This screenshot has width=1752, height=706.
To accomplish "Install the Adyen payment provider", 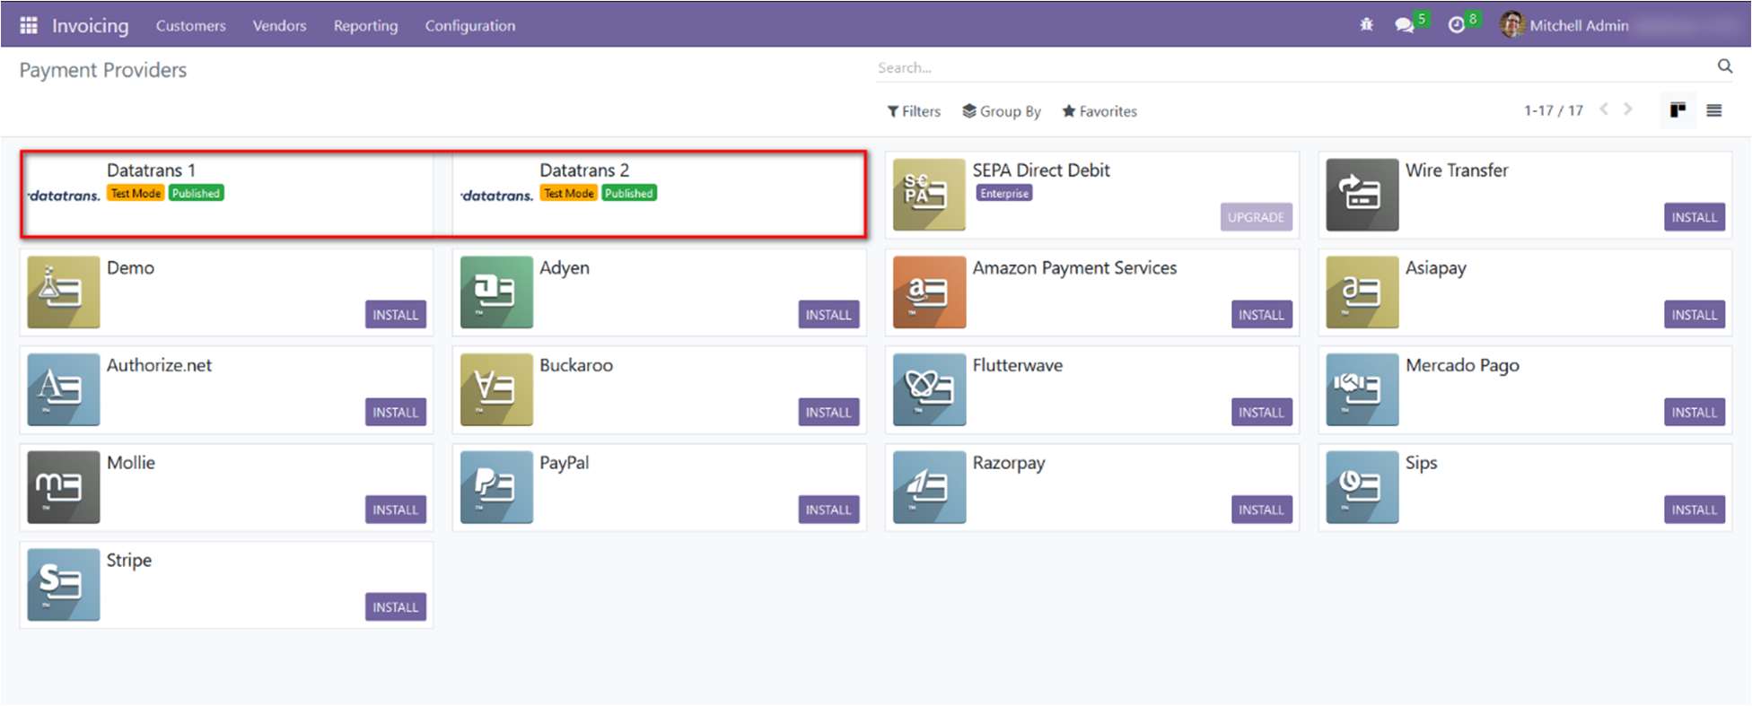I will (x=828, y=315).
